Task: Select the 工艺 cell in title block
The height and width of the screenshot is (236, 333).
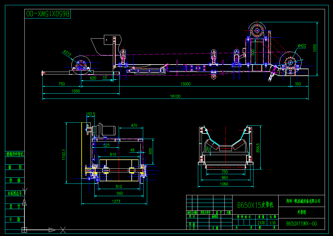Action: (x=192, y=228)
